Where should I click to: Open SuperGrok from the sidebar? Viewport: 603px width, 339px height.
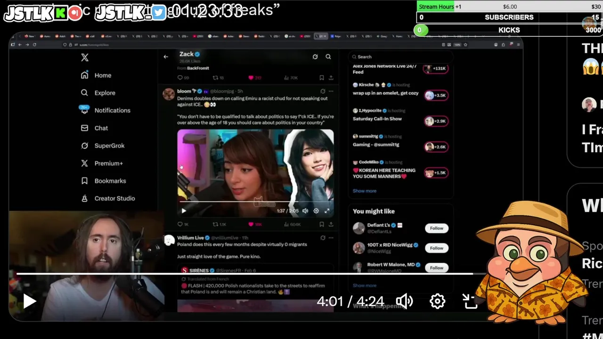[103, 145]
